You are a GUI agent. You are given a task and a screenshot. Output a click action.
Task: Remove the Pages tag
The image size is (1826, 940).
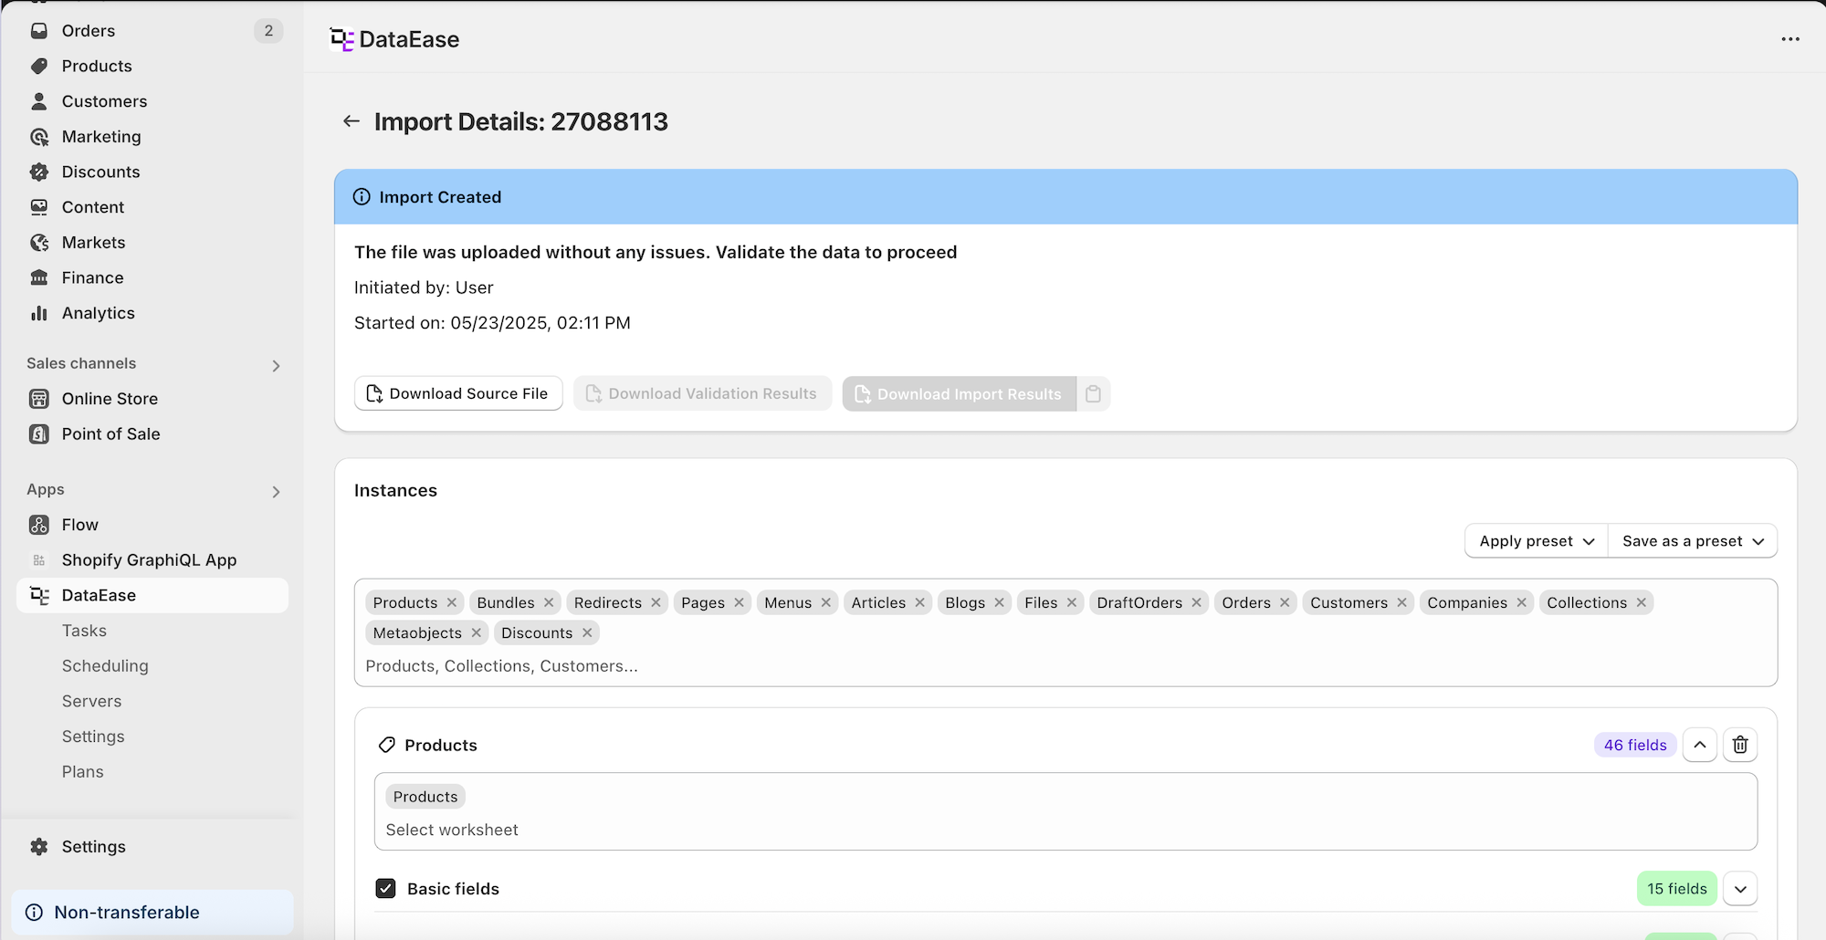[x=739, y=602]
